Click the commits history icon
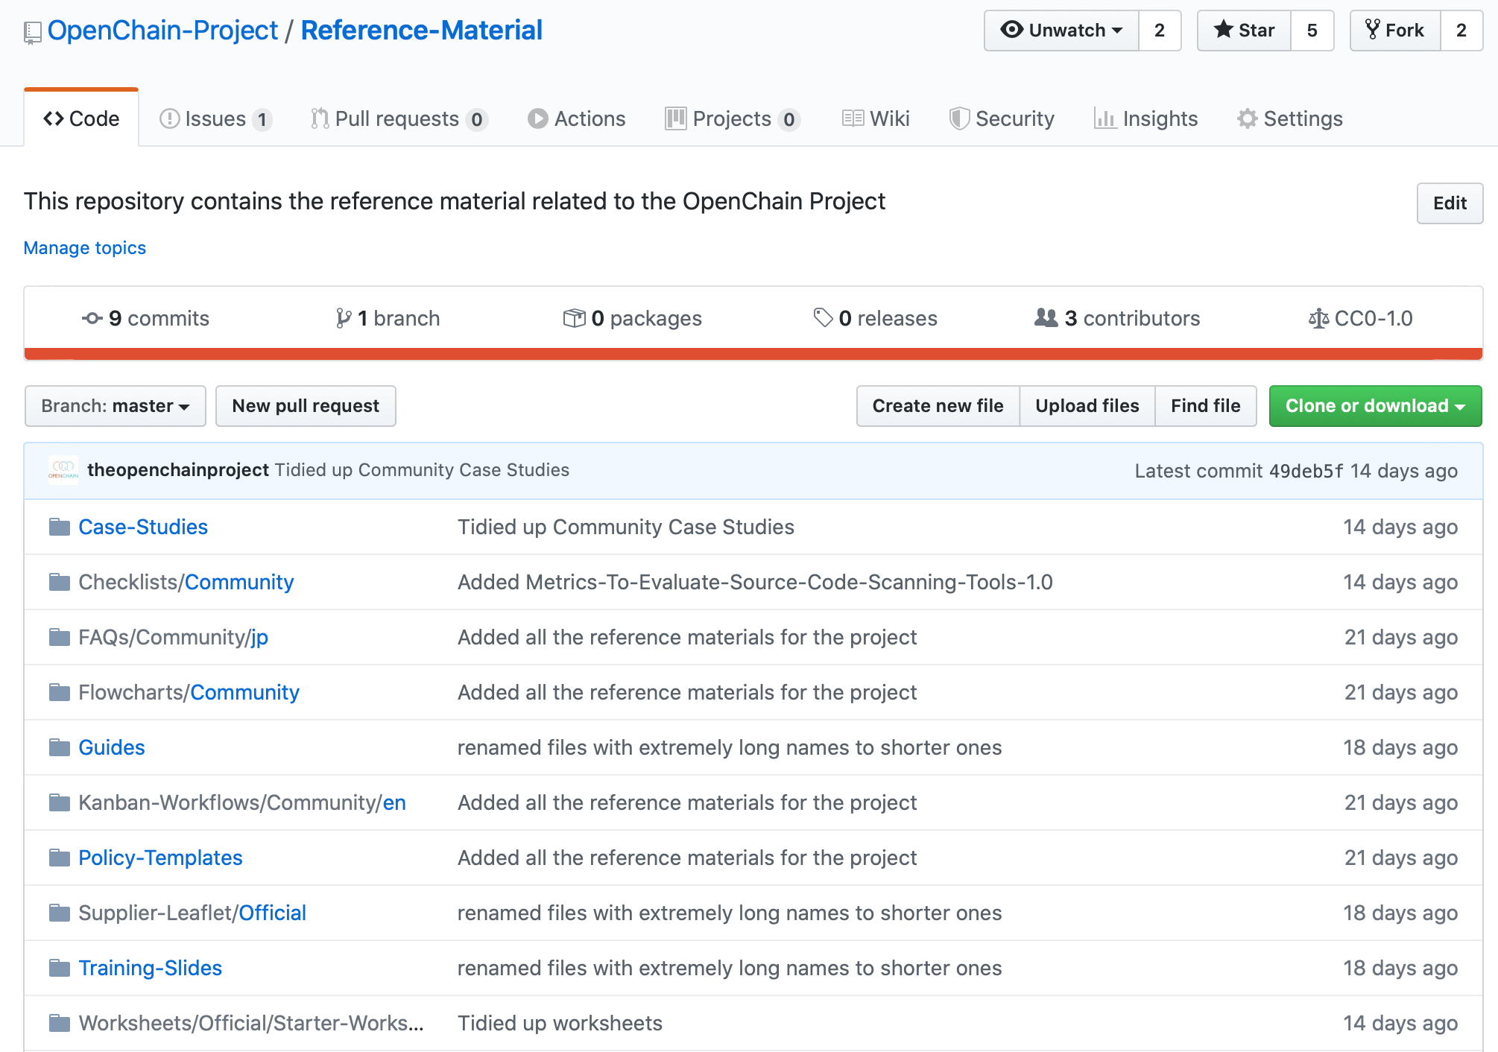This screenshot has height=1052, width=1498. point(92,318)
